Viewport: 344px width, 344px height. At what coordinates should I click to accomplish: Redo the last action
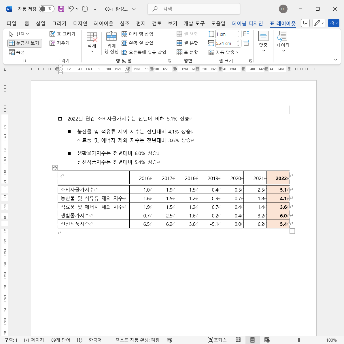click(x=85, y=9)
